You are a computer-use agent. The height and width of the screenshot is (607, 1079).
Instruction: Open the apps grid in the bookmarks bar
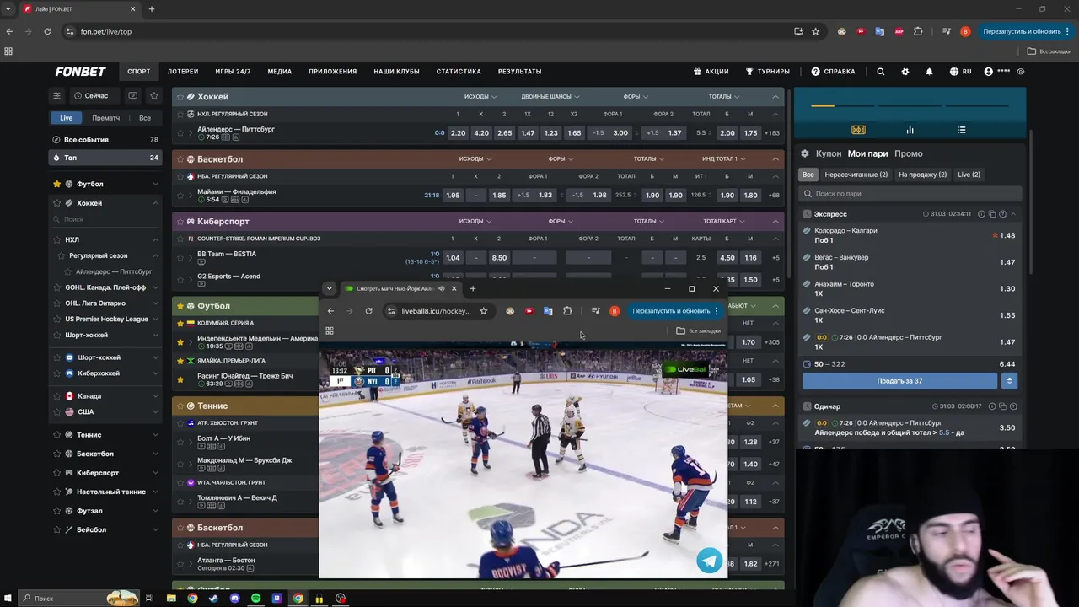click(8, 51)
